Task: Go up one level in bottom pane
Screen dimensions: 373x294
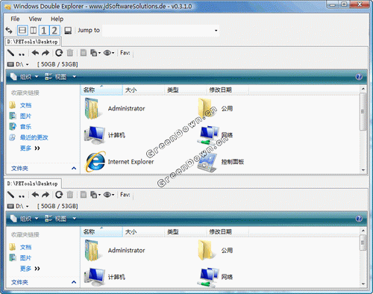Action: [x=22, y=196]
